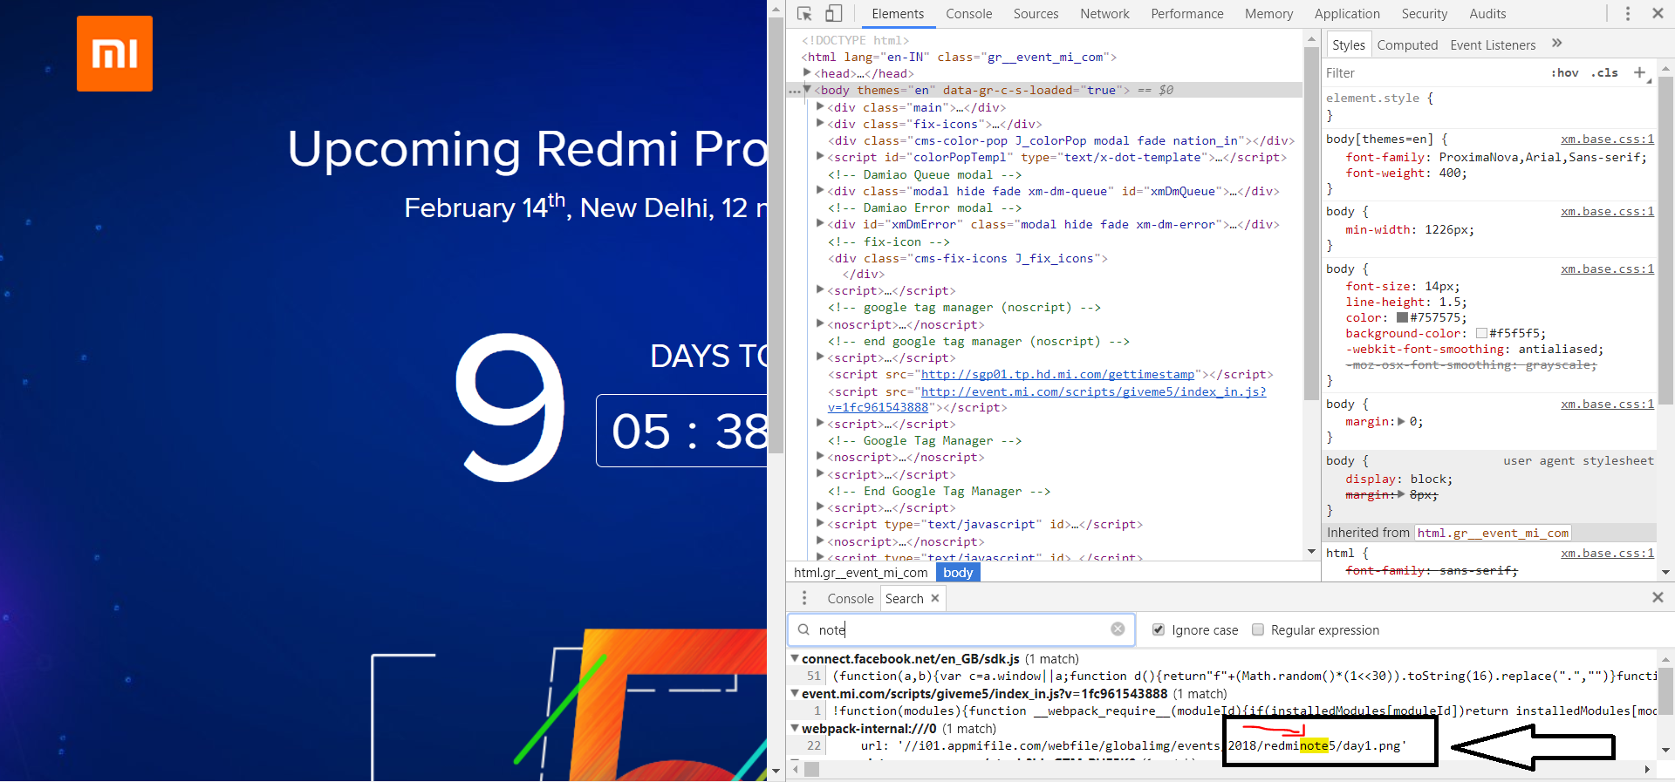Collapse the body element node
This screenshot has width=1675, height=782.
point(807,89)
